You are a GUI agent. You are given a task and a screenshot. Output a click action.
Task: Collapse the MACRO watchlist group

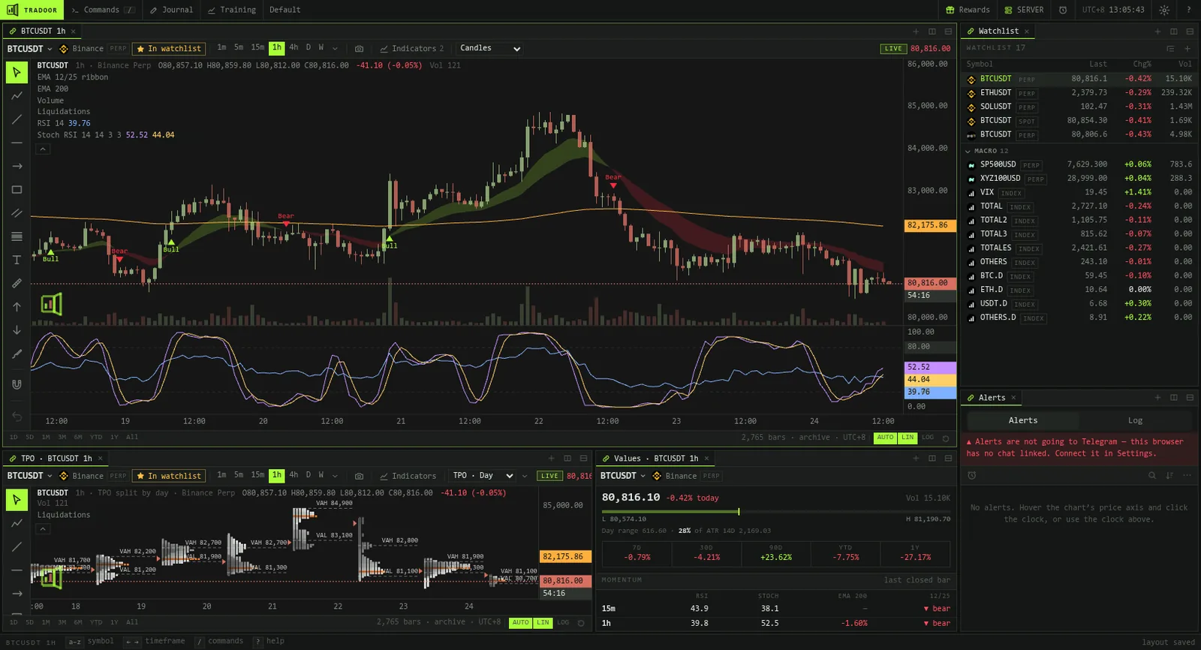pyautogui.click(x=968, y=151)
